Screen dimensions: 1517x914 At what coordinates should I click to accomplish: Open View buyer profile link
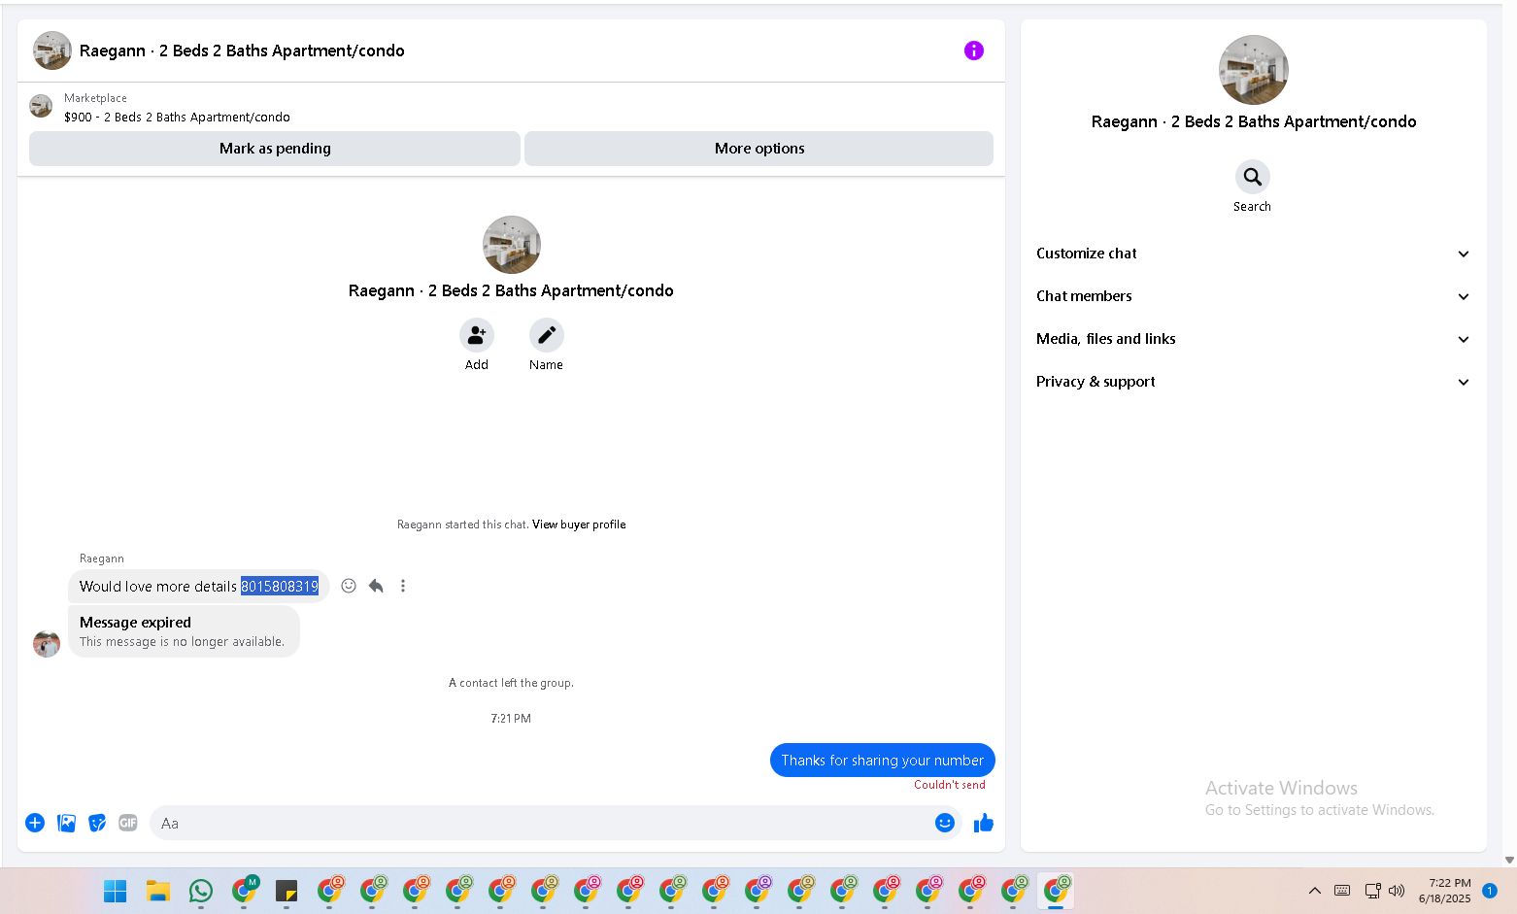pos(579,525)
